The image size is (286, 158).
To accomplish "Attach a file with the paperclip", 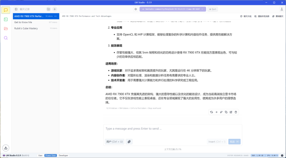I will tap(129, 142).
